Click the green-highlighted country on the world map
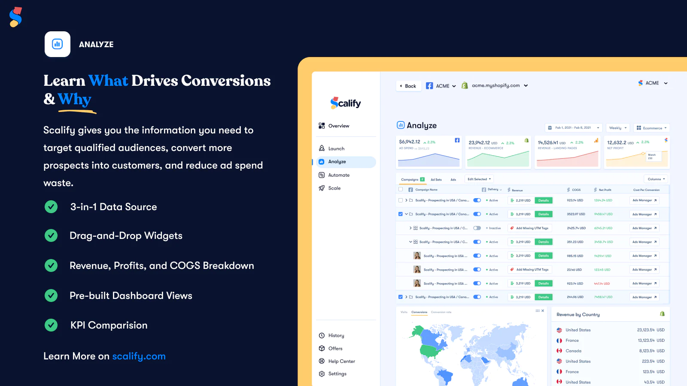The image size is (687, 386). pyautogui.click(x=430, y=352)
